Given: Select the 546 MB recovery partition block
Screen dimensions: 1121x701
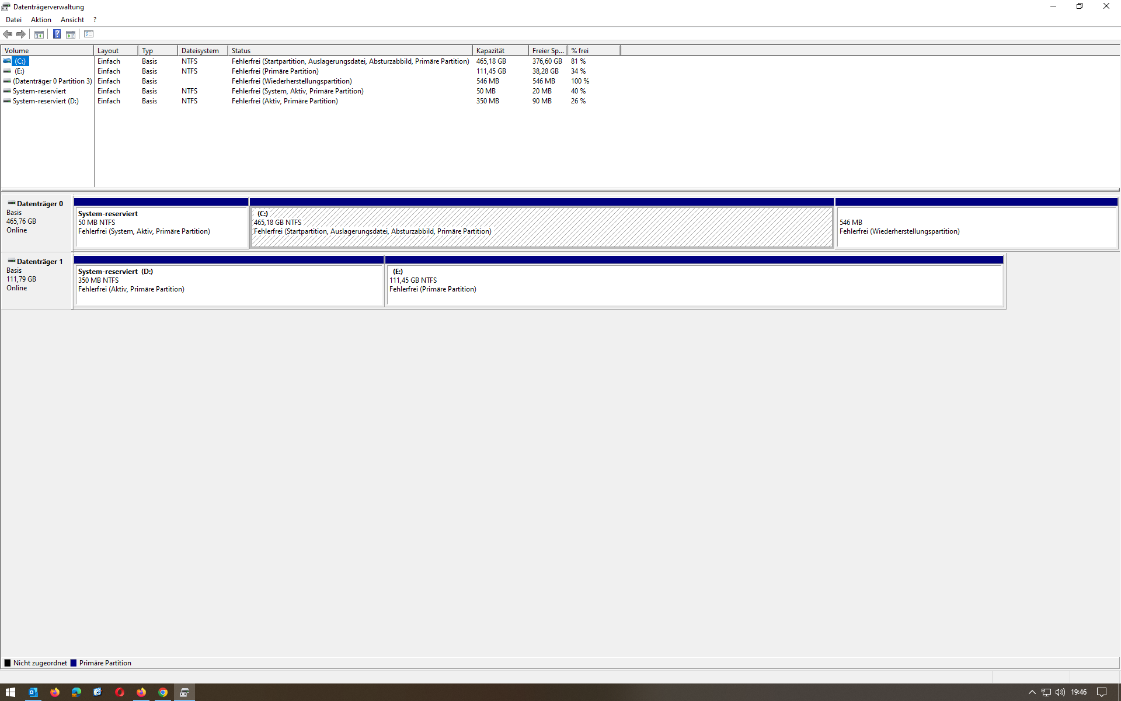Looking at the screenshot, I should point(976,227).
